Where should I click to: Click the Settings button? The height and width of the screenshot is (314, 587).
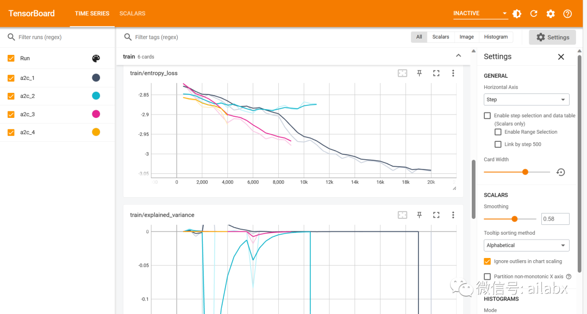tap(552, 37)
